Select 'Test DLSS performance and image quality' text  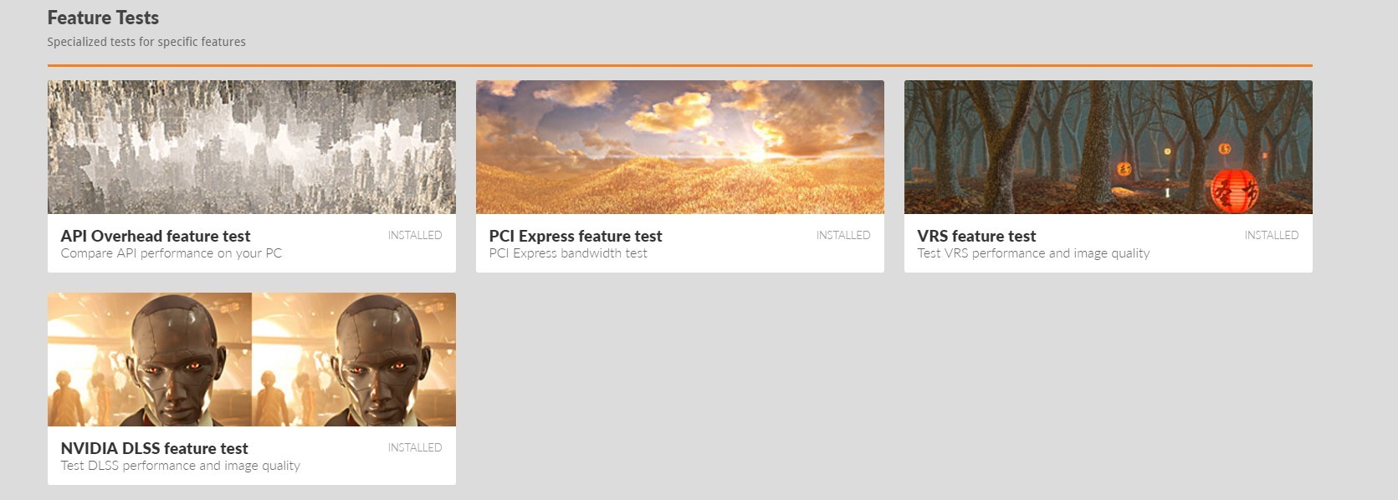(x=180, y=466)
